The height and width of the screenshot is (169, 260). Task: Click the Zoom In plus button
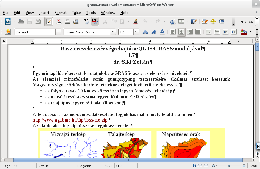pyautogui.click(x=244, y=166)
